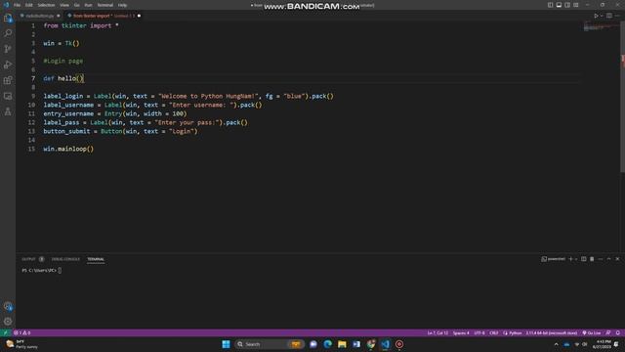Open the Run menu
The height and width of the screenshot is (352, 625).
[x=88, y=5]
